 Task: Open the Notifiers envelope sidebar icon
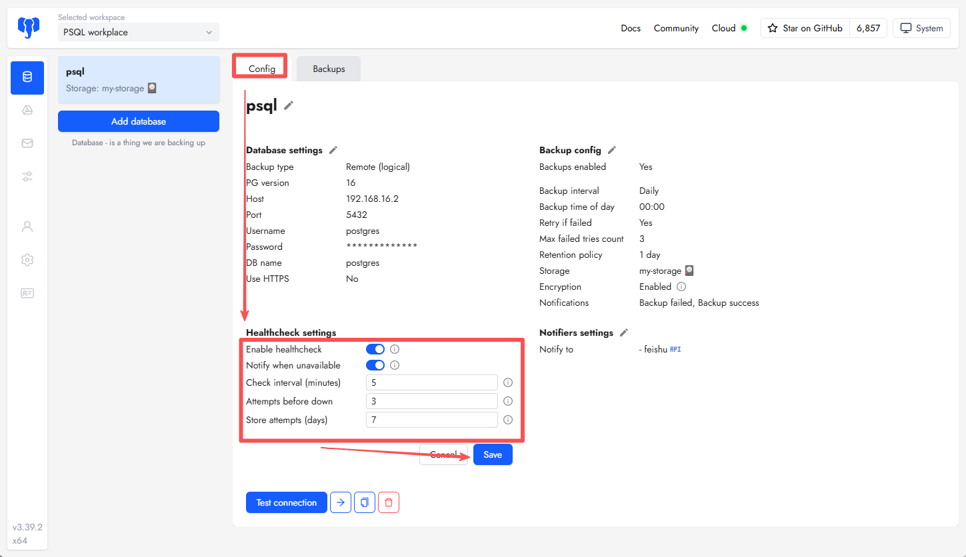(27, 143)
